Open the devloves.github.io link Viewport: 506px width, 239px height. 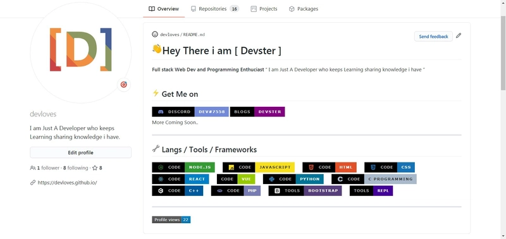[x=67, y=183]
